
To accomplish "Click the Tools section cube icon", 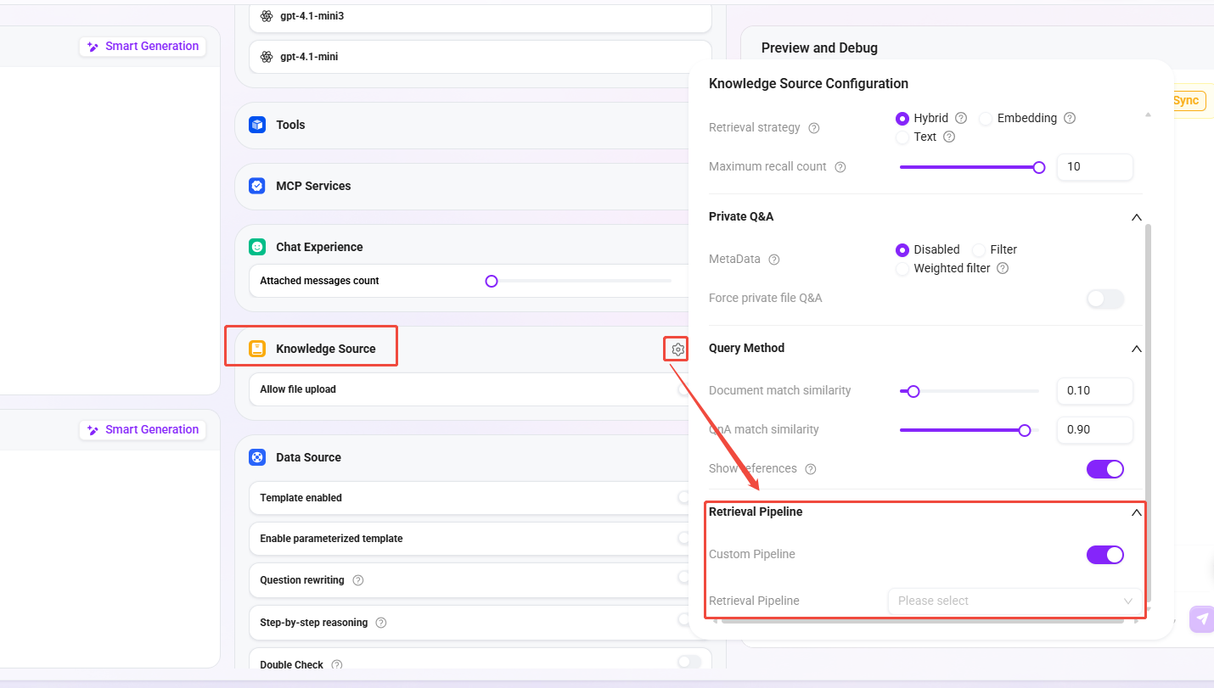I will (257, 125).
